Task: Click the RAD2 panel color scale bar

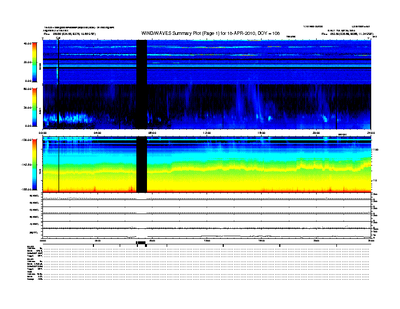Action: [x=34, y=62]
